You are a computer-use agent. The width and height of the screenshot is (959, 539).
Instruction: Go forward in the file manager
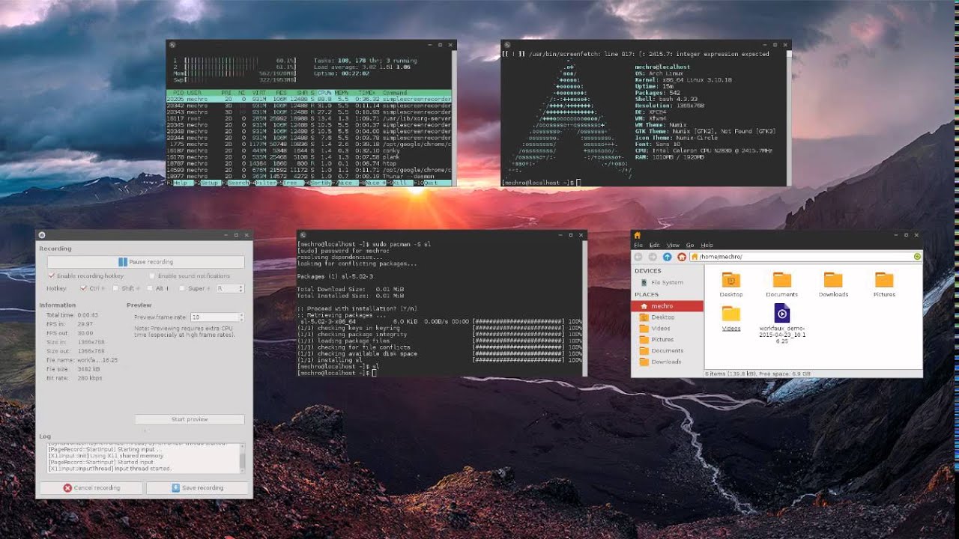(x=653, y=257)
